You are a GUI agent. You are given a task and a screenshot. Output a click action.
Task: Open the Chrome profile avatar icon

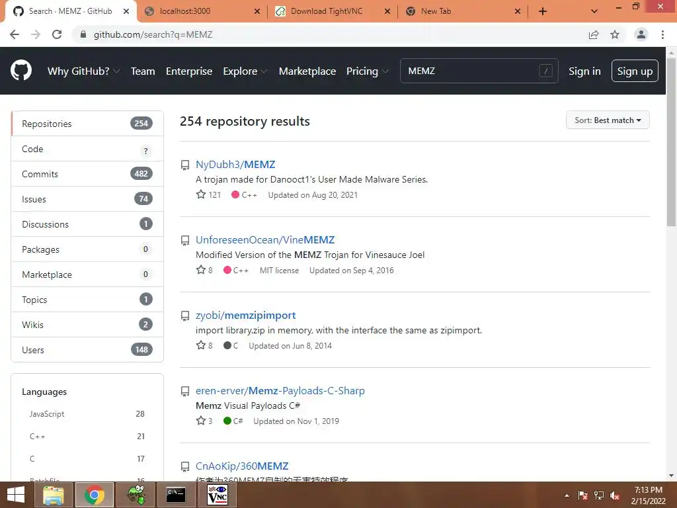(641, 34)
